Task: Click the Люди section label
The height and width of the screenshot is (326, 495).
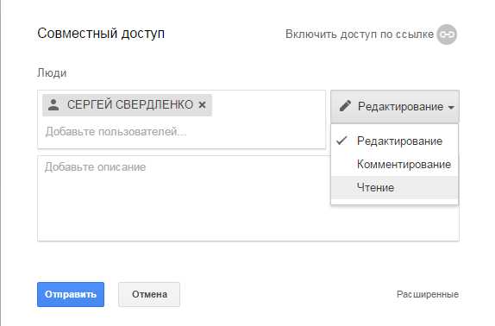Action: [x=52, y=73]
